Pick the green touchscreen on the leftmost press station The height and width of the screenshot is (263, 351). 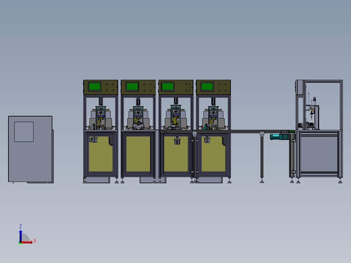[94, 87]
